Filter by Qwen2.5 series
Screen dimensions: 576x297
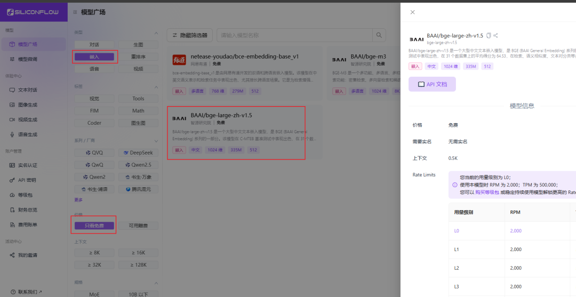click(138, 165)
